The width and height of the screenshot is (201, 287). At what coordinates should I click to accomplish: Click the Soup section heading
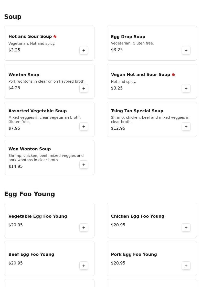click(x=13, y=17)
